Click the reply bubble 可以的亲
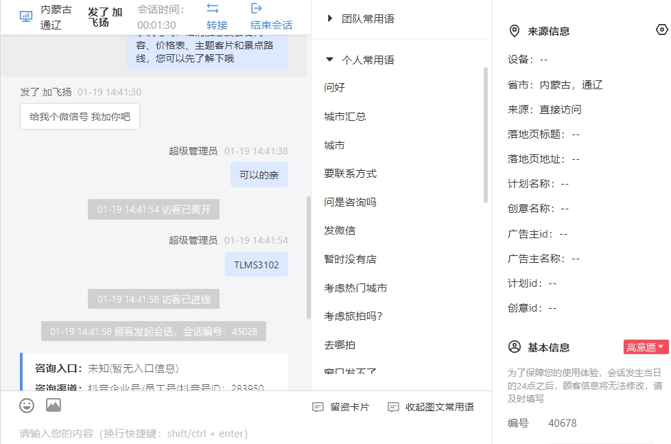The height and width of the screenshot is (444, 671). (x=259, y=175)
